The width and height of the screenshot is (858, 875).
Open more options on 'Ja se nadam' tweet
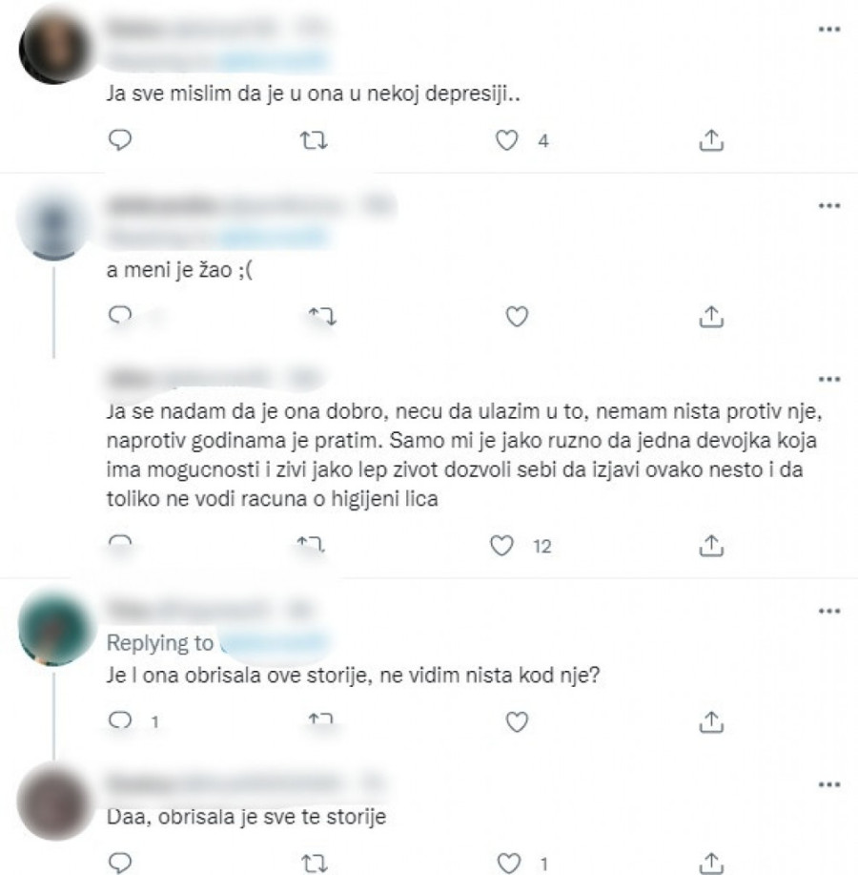[829, 379]
